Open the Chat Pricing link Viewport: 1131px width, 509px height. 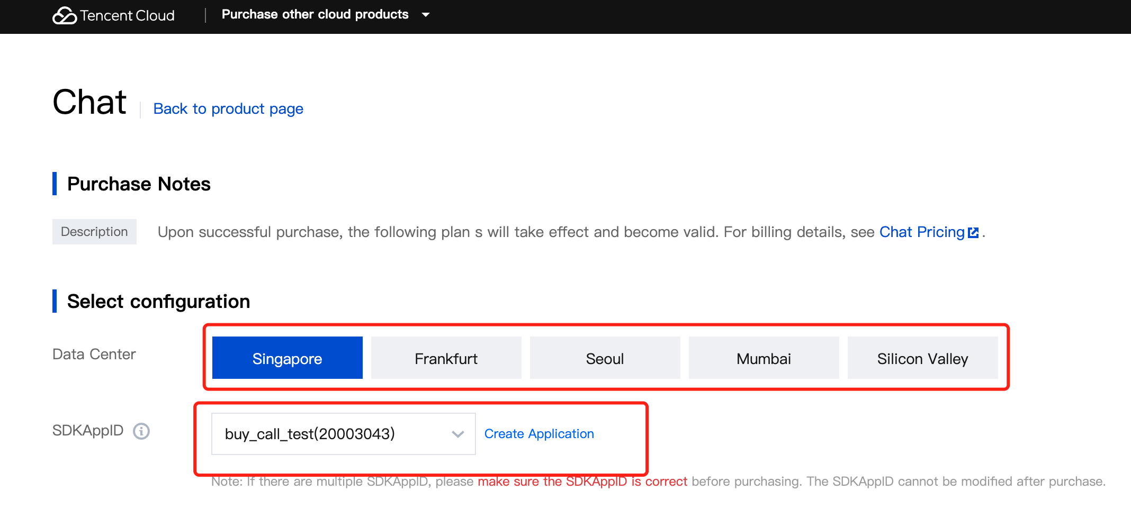[922, 232]
